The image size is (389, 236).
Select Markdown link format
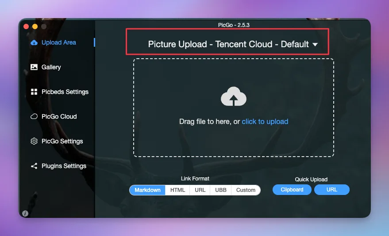pos(147,190)
